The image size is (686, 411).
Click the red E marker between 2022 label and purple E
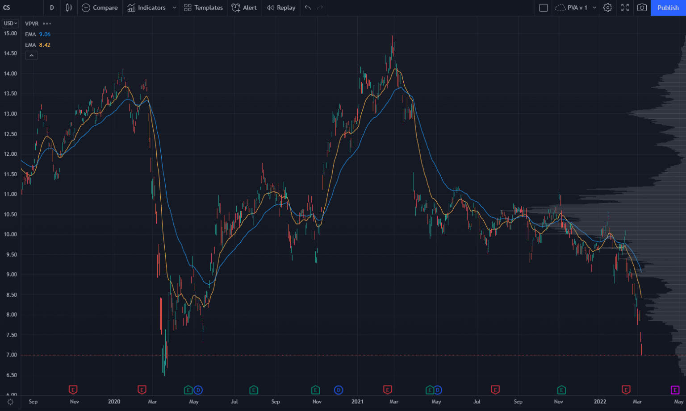[626, 390]
